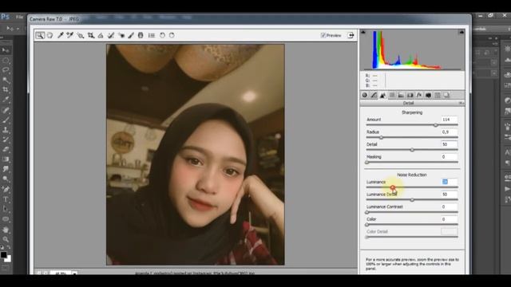
Task: Click the Luminance Contrast slider handle
Action: click(367, 212)
